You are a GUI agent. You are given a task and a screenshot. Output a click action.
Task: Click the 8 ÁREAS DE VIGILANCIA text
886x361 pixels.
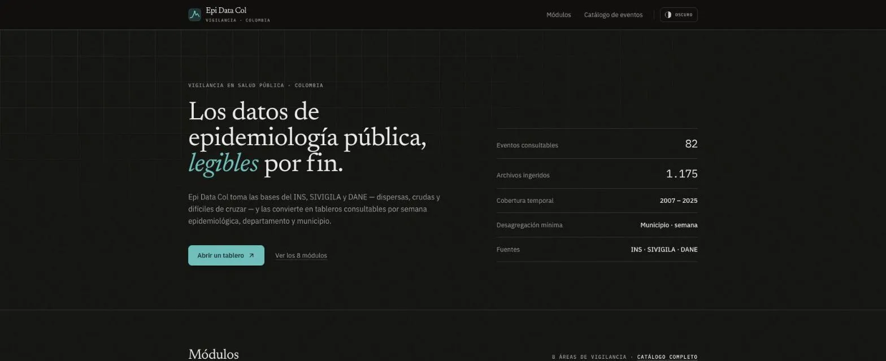coord(589,357)
